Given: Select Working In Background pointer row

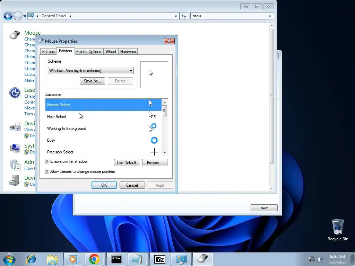Looking at the screenshot, I should [x=103, y=128].
